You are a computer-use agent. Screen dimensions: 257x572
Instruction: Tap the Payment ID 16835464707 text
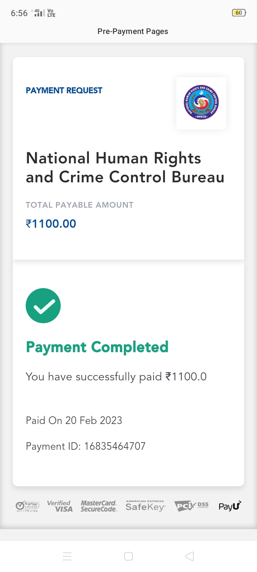point(86,446)
